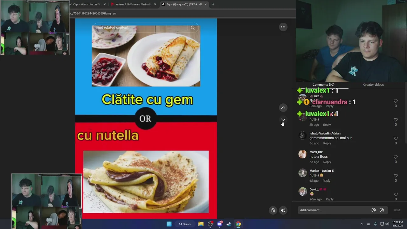407x229 pixels.
Task: Click the @ mention icon in comment box
Action: pyautogui.click(x=374, y=210)
